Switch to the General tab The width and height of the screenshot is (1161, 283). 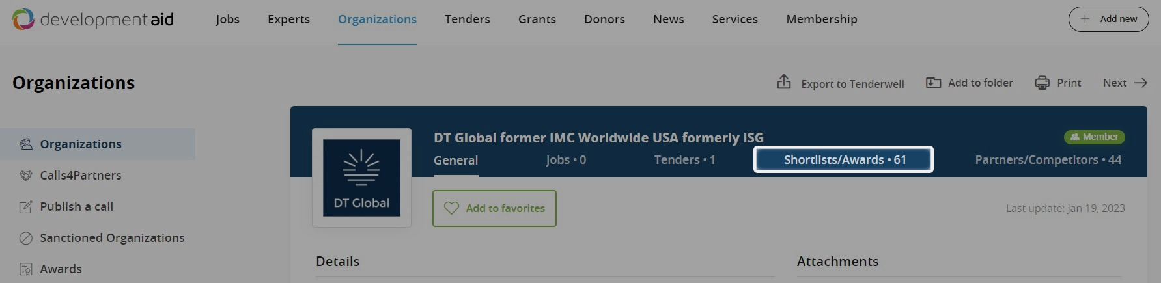[456, 160]
